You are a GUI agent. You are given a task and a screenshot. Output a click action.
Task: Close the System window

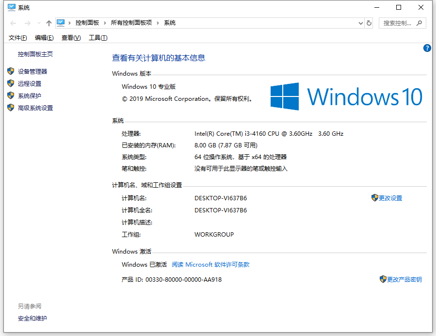click(x=420, y=7)
